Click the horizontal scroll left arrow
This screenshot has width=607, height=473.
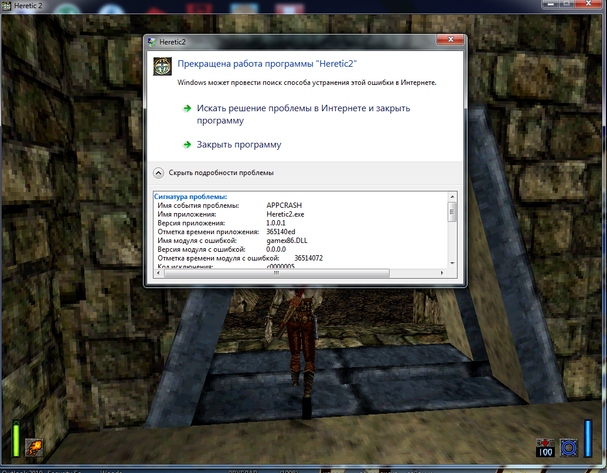(x=158, y=273)
